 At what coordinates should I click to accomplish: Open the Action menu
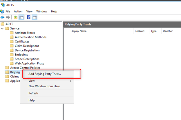tap(18, 11)
